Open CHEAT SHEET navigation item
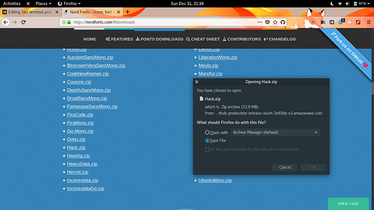The image size is (374, 210). coord(203,39)
